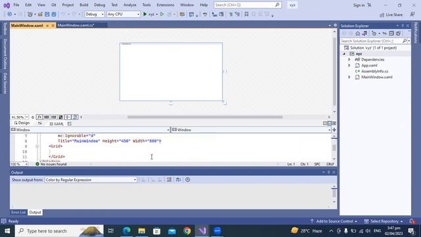
Task: Toggle snap to snaplines button
Action: (x=68, y=117)
